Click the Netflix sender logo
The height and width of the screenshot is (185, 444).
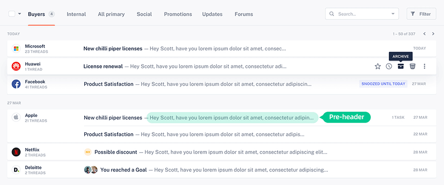16,152
